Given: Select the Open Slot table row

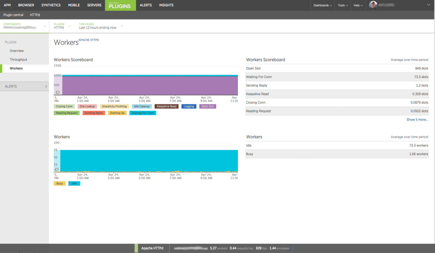Looking at the screenshot, I should coord(337,68).
